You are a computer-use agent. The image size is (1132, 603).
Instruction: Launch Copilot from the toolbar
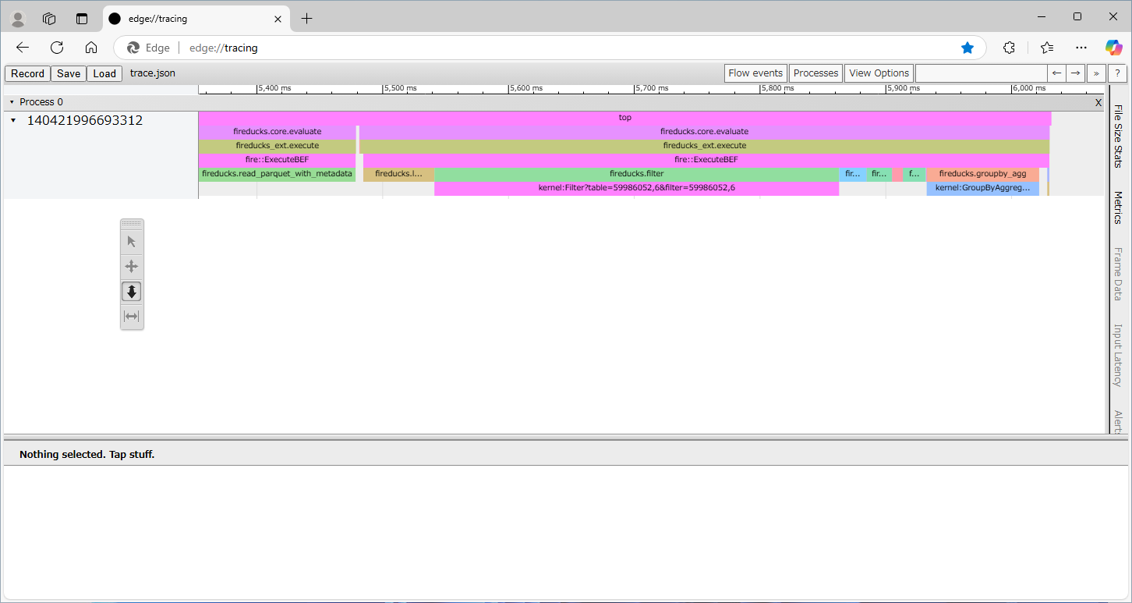point(1113,48)
